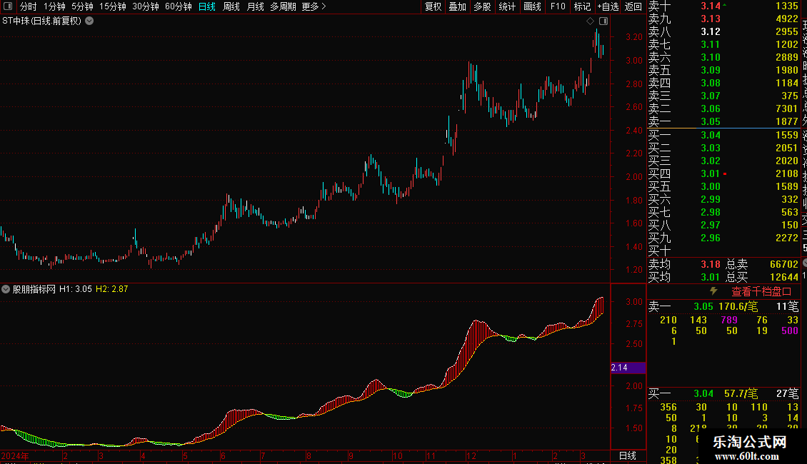Switch to the 周线 weekly tab

coord(231,6)
